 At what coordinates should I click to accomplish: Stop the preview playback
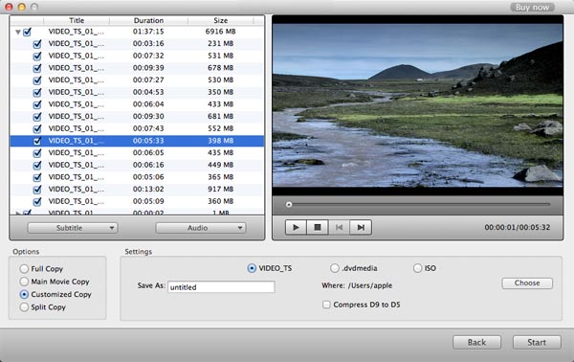pyautogui.click(x=318, y=228)
